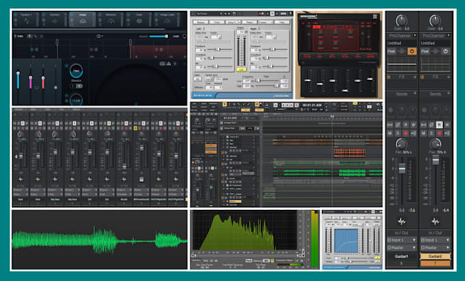
Task: Toggle the orange ProChannel power button
Action: tap(412, 51)
